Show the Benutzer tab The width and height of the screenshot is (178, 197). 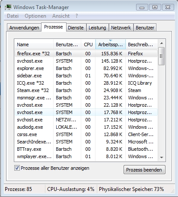point(145,28)
